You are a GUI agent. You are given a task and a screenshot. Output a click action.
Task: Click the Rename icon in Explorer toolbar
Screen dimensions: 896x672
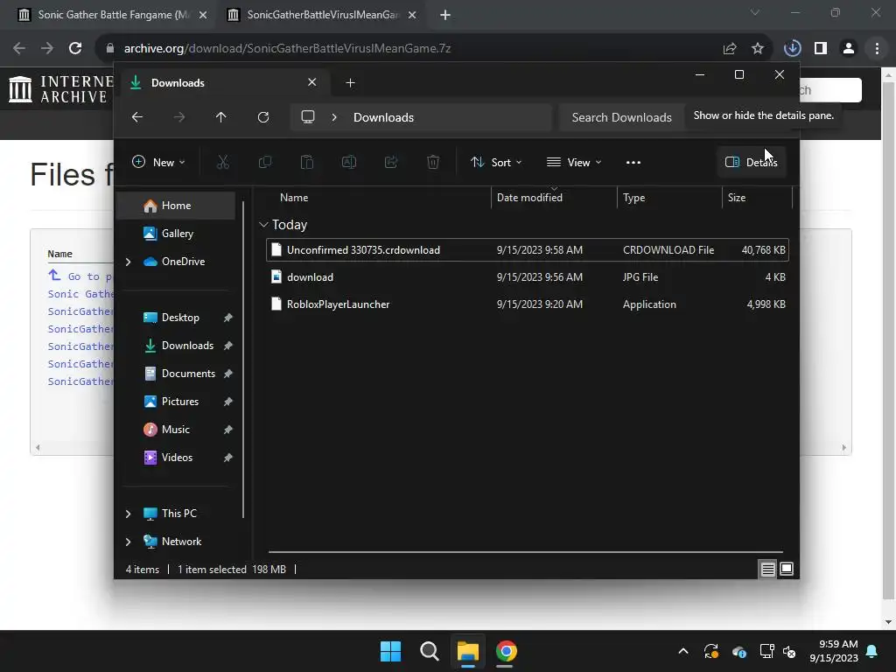pos(348,162)
